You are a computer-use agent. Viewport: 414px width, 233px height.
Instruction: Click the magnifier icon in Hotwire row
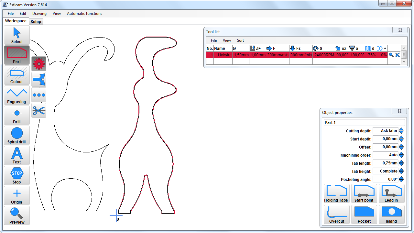coord(391,55)
